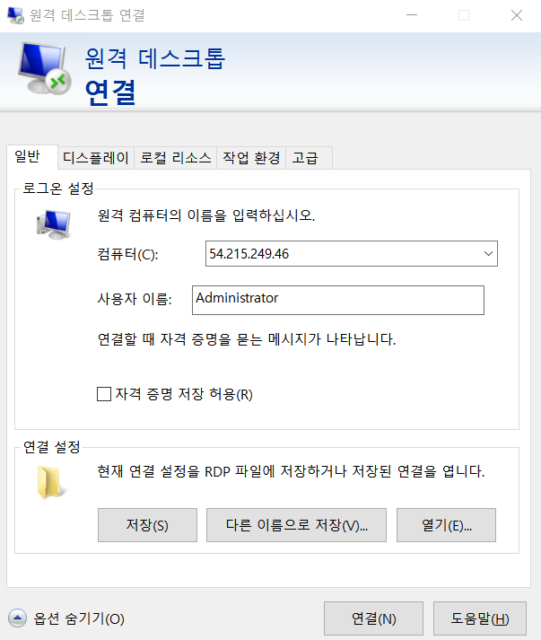
Task: Click the 도움말(H) help button
Action: [x=480, y=618]
